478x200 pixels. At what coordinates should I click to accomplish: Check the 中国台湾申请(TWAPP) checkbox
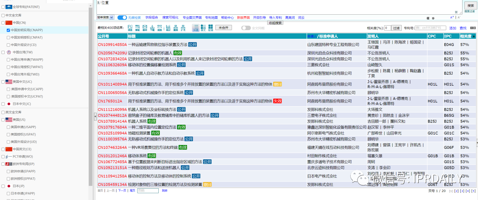8,60
